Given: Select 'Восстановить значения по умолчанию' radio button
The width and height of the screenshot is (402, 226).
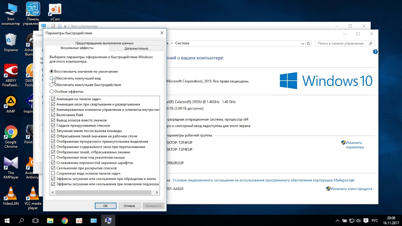Looking at the screenshot, I should pyautogui.click(x=52, y=72).
